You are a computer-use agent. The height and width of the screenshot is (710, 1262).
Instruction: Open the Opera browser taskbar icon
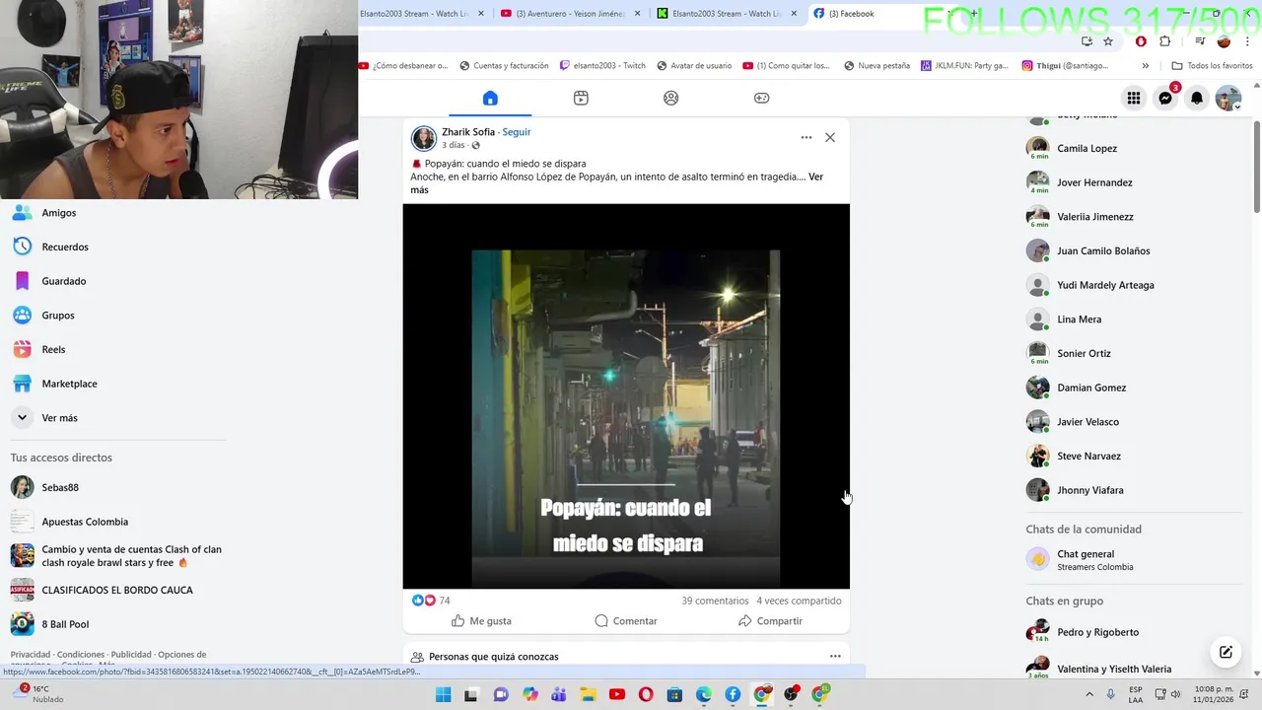pos(646,694)
